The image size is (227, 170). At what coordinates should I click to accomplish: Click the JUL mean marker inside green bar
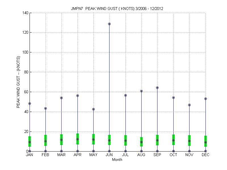tap(125, 141)
